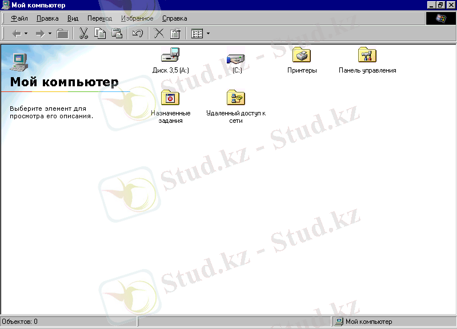Screen dimensions: 457x329
Task: Click the Copy toolbar icon
Action: 100,34
